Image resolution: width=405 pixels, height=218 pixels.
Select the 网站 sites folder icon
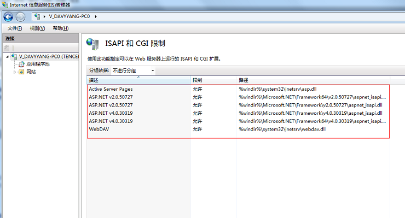pyautogui.click(x=21, y=72)
